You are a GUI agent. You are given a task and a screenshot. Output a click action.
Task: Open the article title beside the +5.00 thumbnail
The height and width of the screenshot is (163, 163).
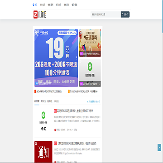pos(75,111)
